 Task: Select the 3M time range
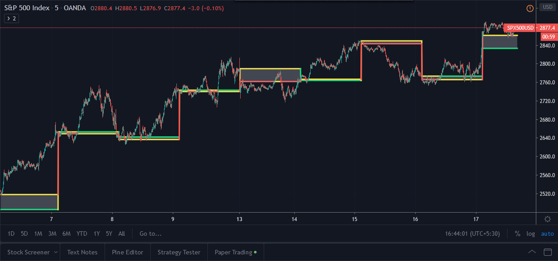point(52,233)
